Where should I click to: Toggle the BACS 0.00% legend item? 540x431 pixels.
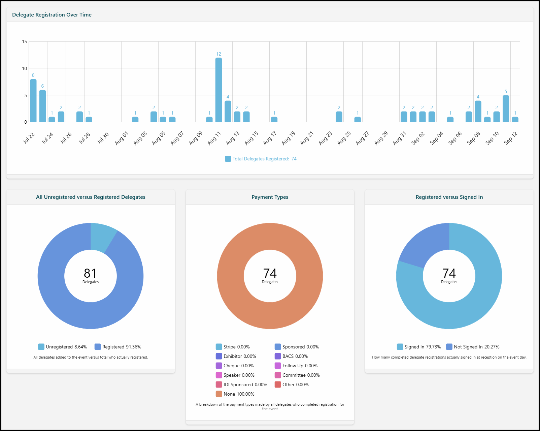291,356
